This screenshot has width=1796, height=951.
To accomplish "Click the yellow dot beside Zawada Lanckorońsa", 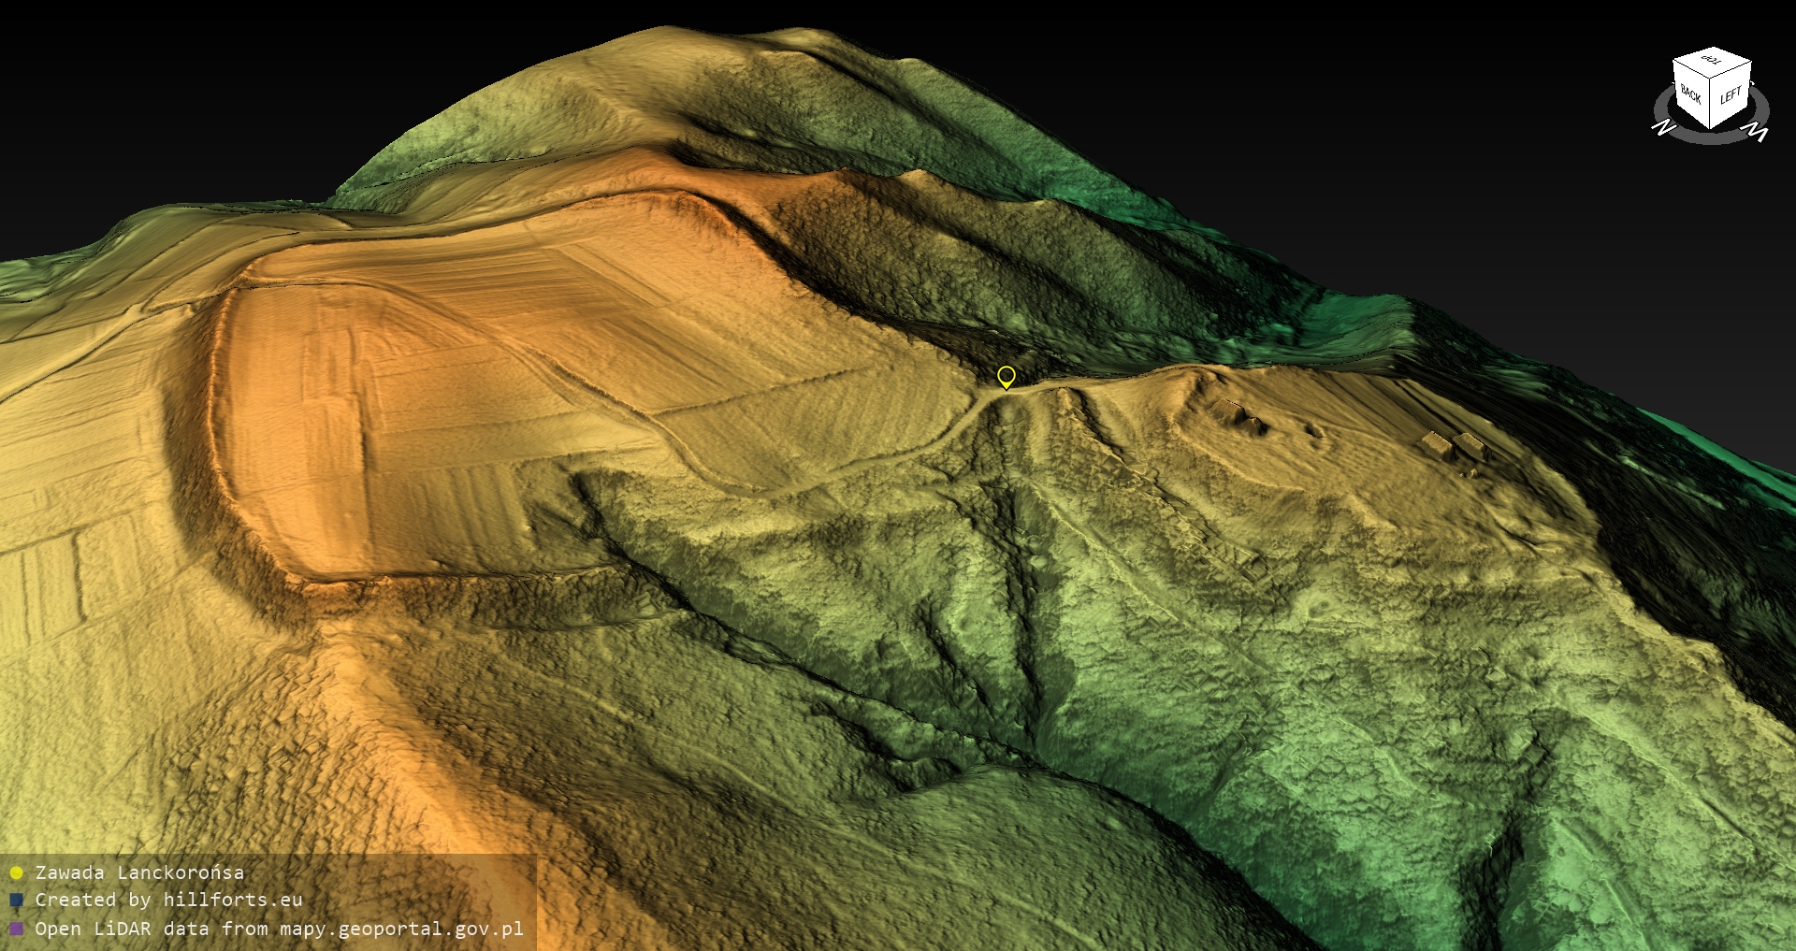I will coord(16,873).
